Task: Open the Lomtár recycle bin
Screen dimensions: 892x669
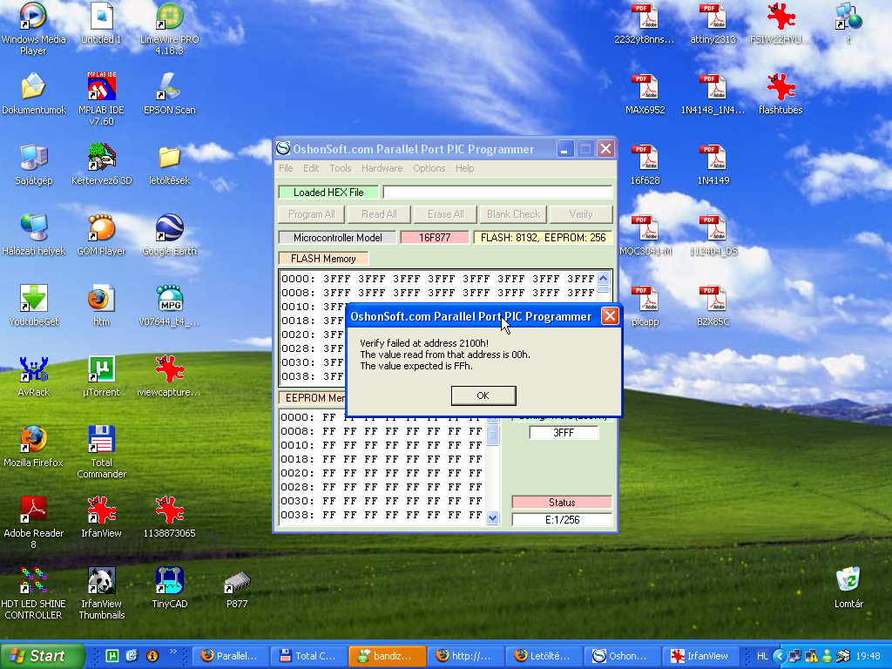Action: pyautogui.click(x=848, y=588)
